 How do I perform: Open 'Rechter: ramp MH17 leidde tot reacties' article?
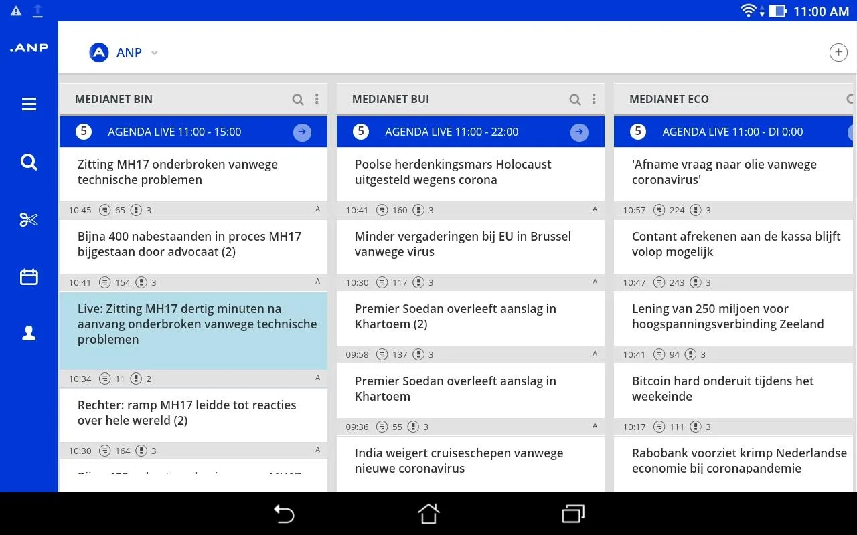coord(193,415)
